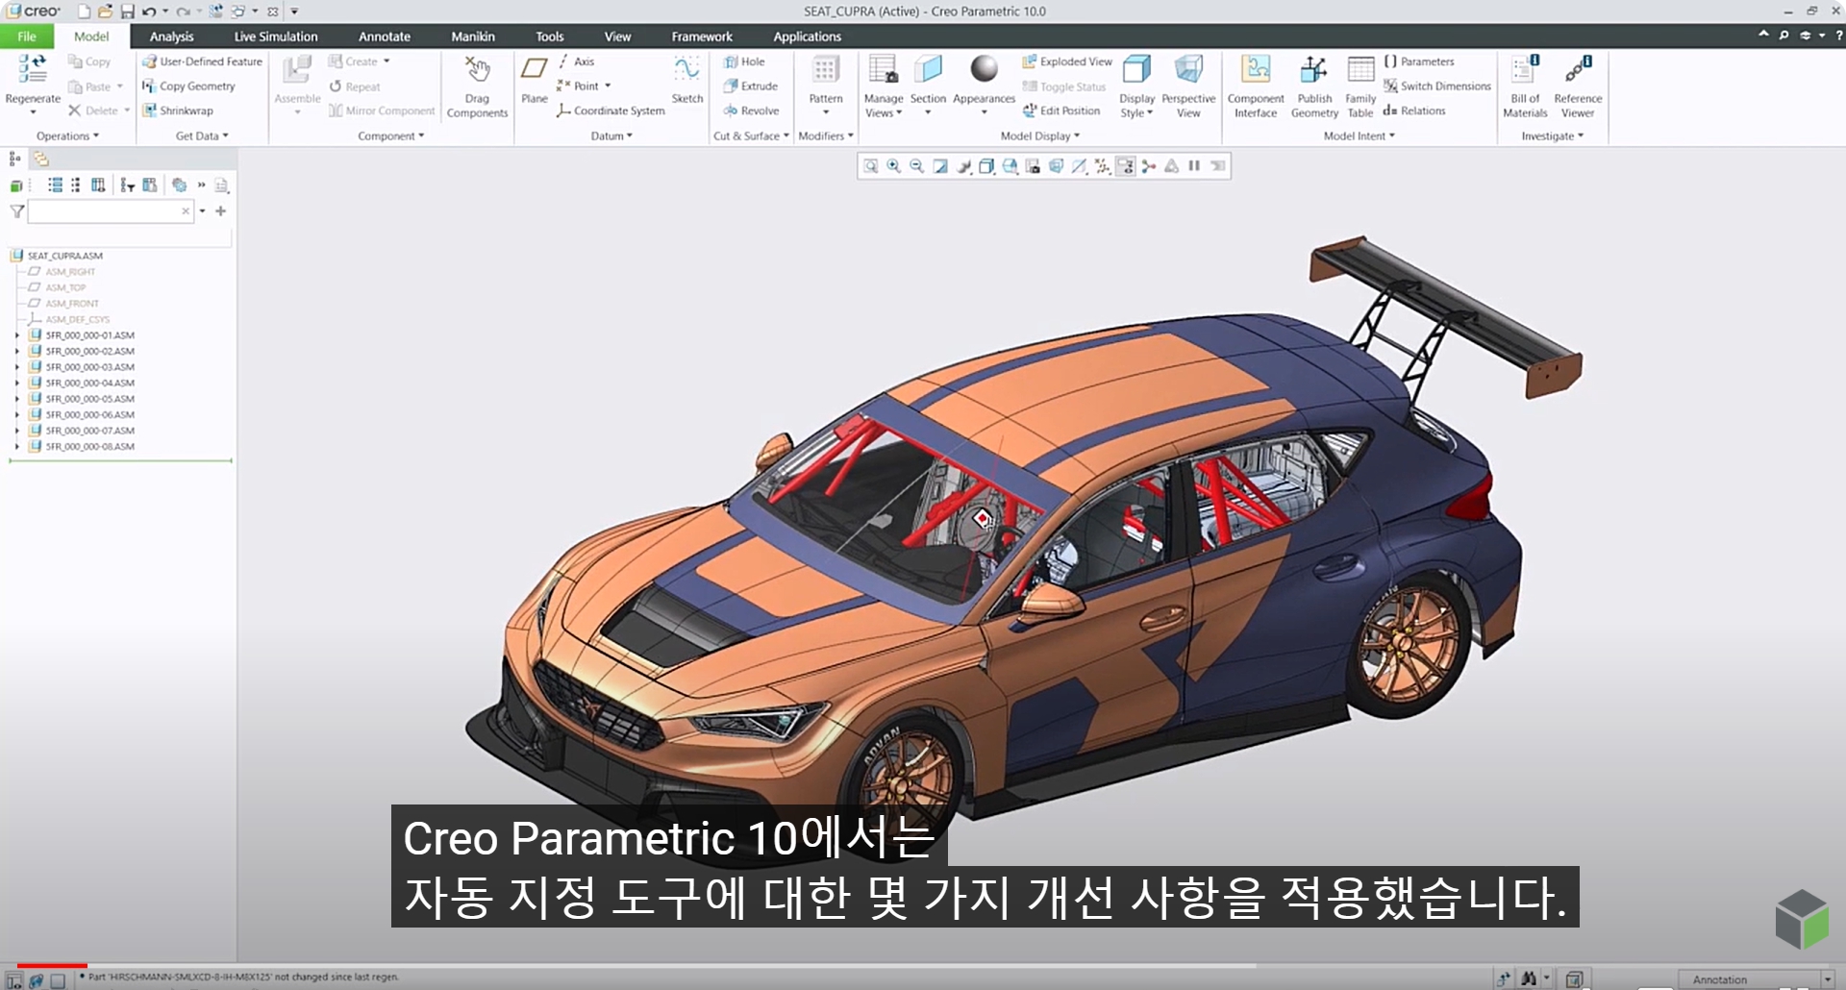Switch to the Annotate tab
Screen dimensions: 1846x990
point(385,37)
